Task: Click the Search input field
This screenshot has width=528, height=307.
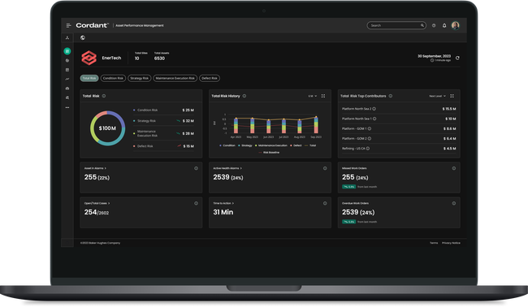Action: [x=396, y=25]
